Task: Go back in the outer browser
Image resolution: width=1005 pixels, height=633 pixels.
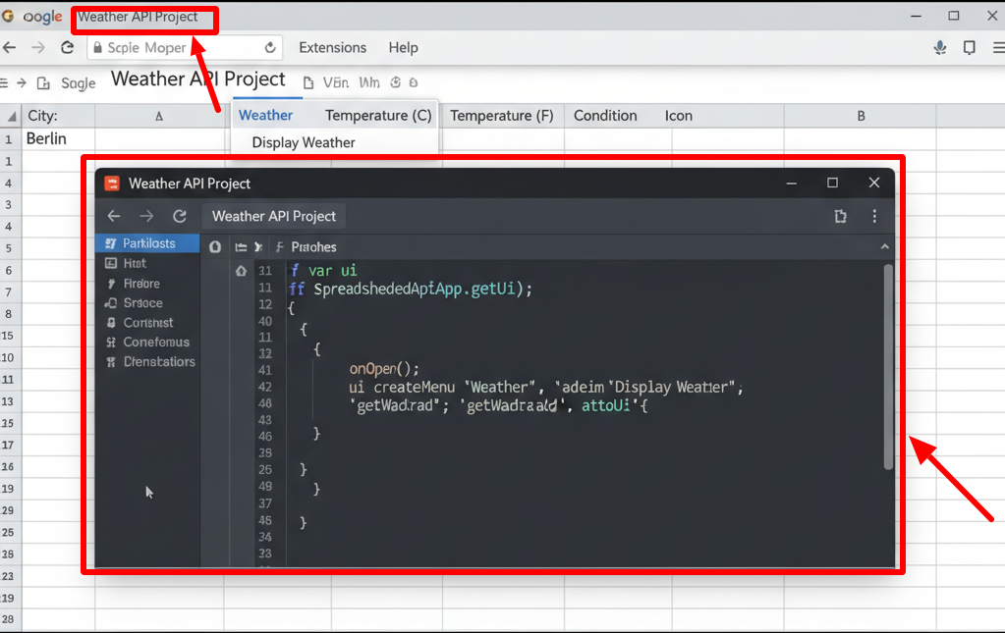Action: (10, 47)
